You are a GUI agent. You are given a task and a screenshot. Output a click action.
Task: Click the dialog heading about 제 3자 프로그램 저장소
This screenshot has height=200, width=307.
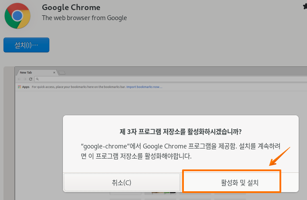(181, 131)
